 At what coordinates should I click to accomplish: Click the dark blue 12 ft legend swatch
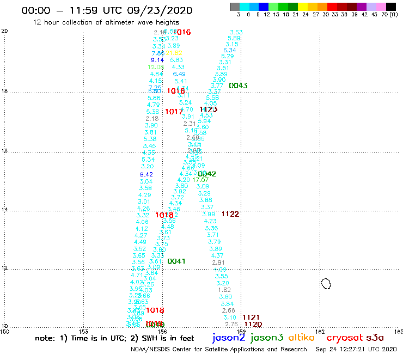[x=264, y=7]
